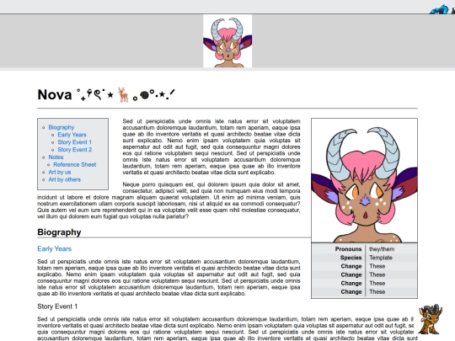Open the Biography link in the contents box

pos(62,127)
